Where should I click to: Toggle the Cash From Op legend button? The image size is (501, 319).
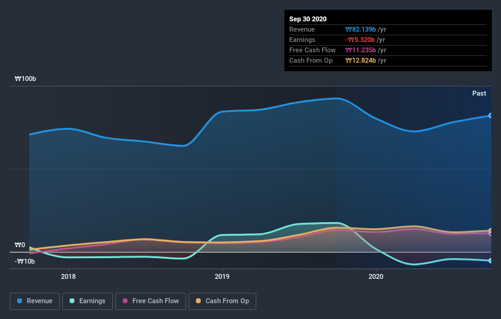[222, 301]
